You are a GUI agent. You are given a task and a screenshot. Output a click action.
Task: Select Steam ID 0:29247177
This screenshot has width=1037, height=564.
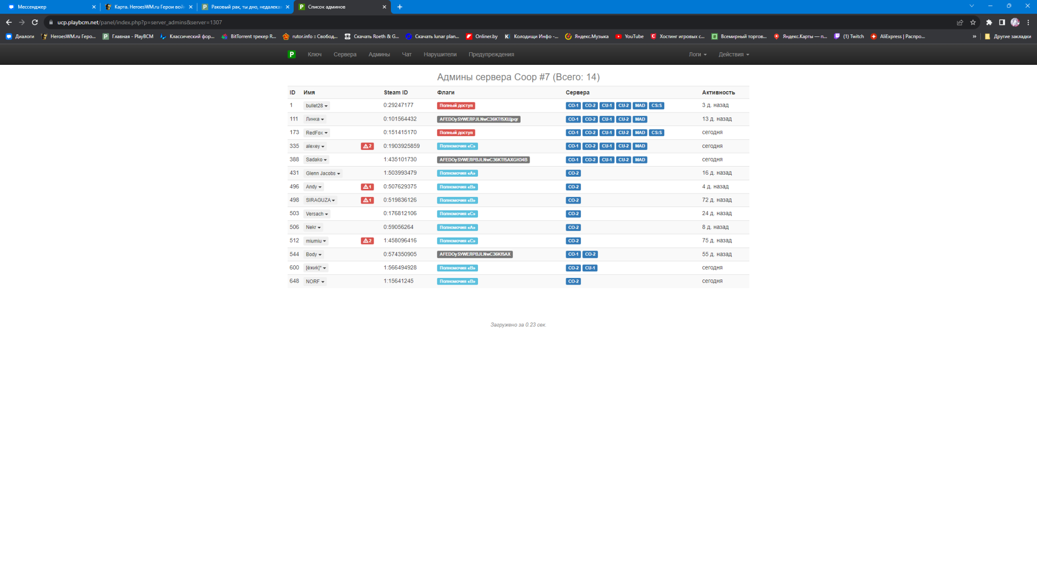[398, 105]
